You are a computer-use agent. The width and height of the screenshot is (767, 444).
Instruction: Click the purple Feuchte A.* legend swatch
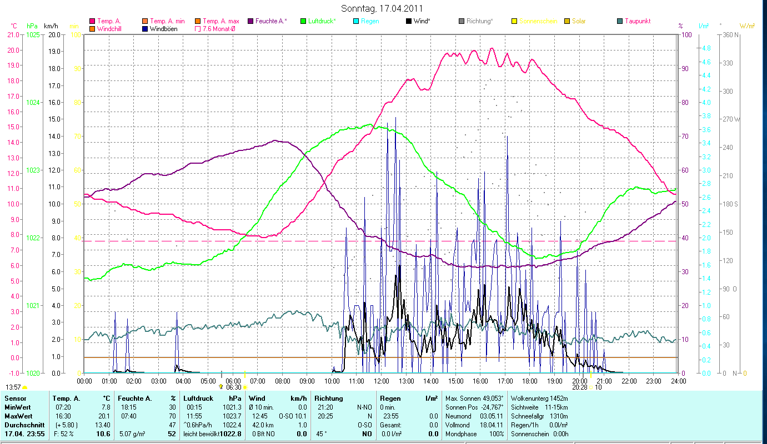[x=251, y=21]
